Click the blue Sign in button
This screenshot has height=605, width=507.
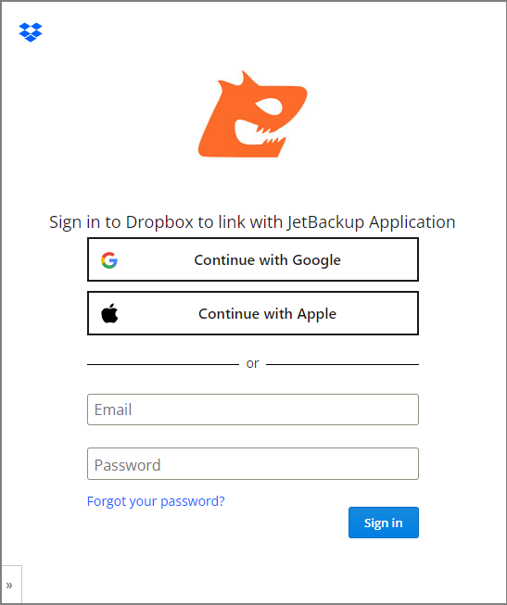click(x=384, y=523)
